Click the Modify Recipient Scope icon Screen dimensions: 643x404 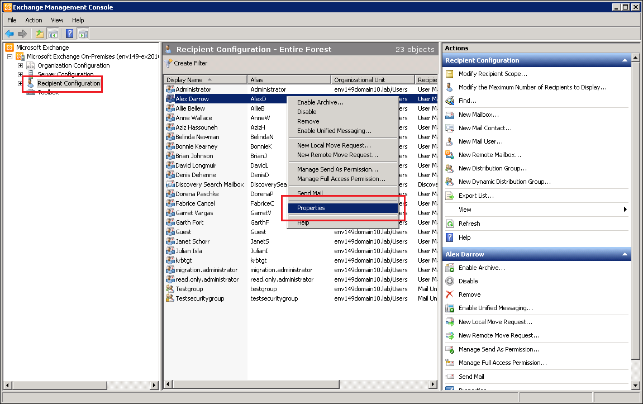(x=450, y=74)
